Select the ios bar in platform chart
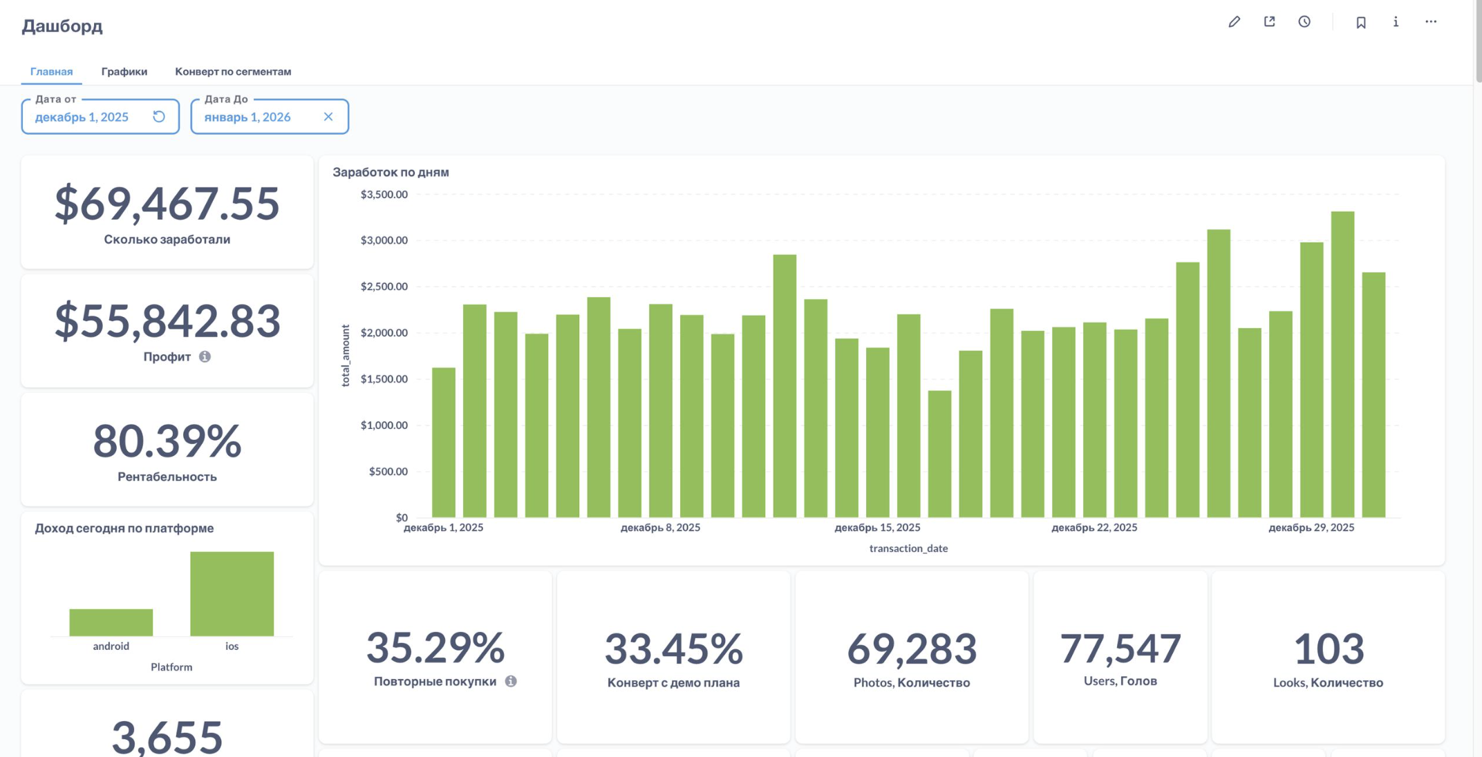The width and height of the screenshot is (1482, 757). tap(232, 594)
